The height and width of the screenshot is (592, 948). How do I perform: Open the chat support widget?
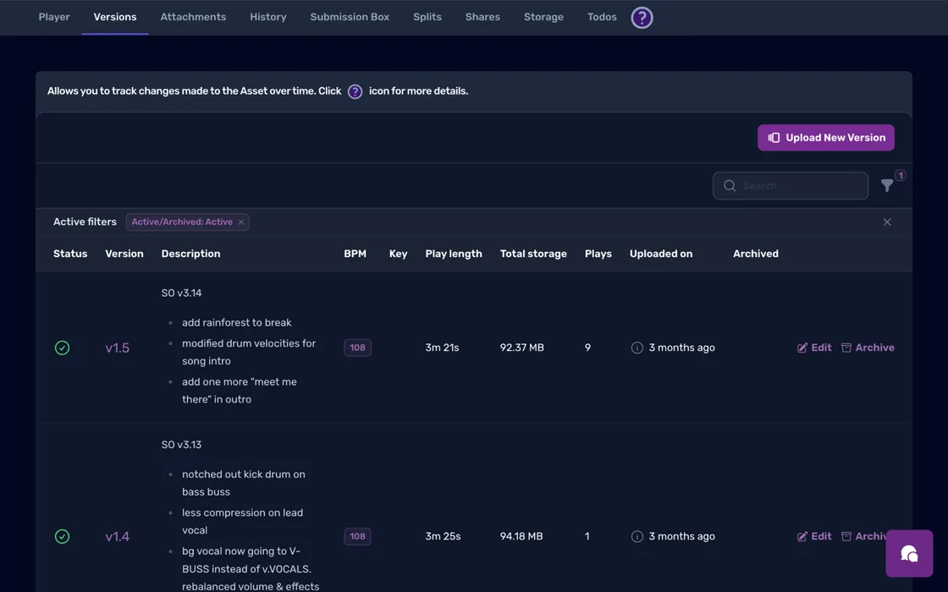pyautogui.click(x=909, y=553)
